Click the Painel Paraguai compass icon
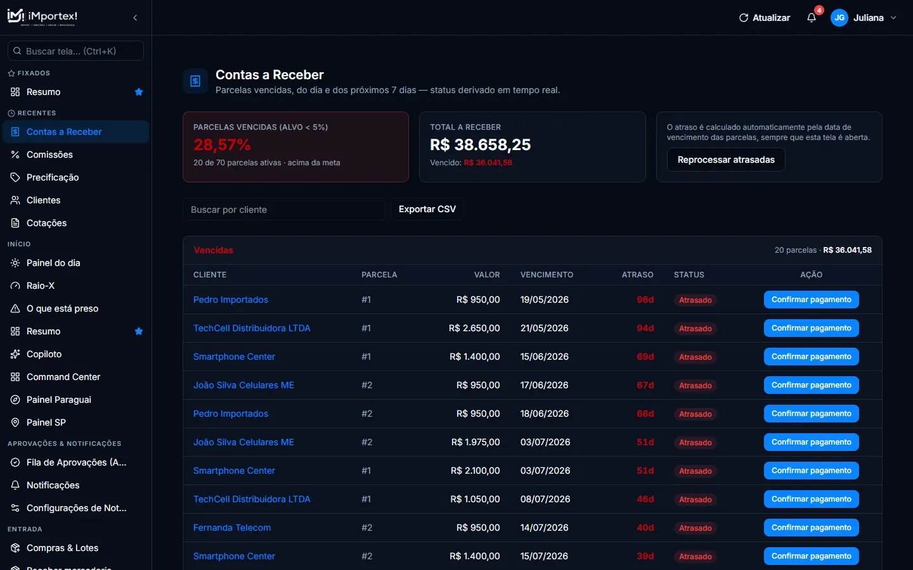This screenshot has width=913, height=570. pos(15,400)
